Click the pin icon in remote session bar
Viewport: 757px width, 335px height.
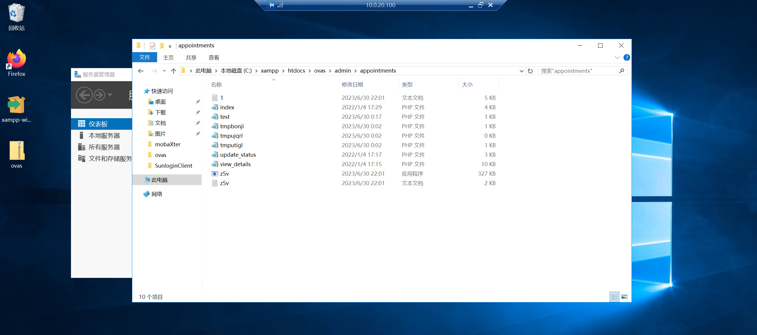(x=271, y=5)
